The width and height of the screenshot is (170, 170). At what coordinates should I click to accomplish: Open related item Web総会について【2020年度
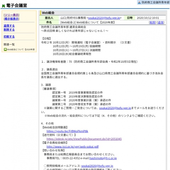21,50
